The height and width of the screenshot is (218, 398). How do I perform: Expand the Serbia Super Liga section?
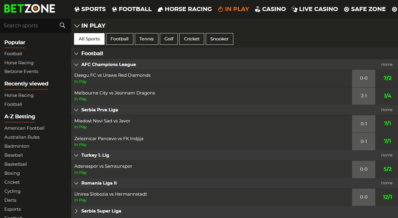point(76,211)
